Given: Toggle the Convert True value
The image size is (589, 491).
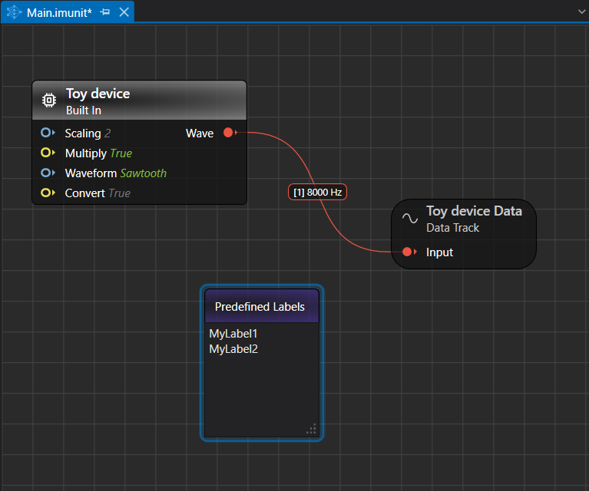Looking at the screenshot, I should pos(119,193).
